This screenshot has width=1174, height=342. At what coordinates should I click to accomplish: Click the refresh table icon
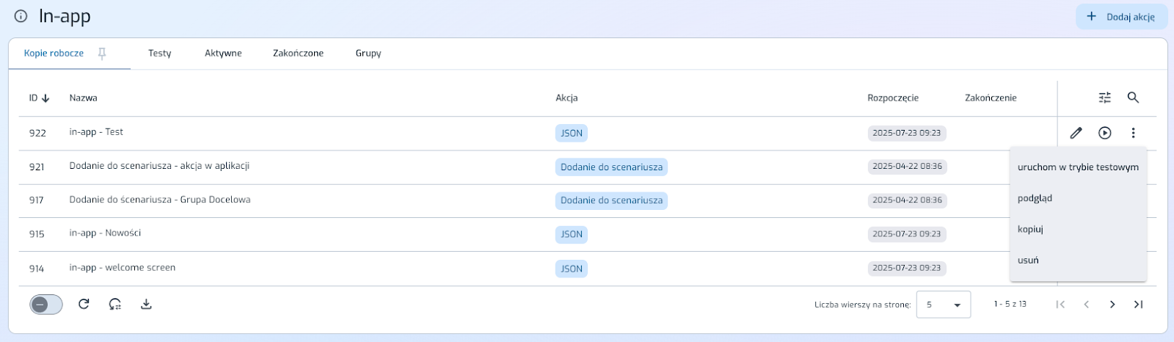(84, 304)
